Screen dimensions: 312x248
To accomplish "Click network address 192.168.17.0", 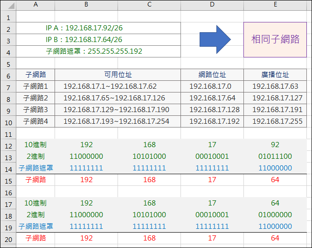I will point(212,86).
